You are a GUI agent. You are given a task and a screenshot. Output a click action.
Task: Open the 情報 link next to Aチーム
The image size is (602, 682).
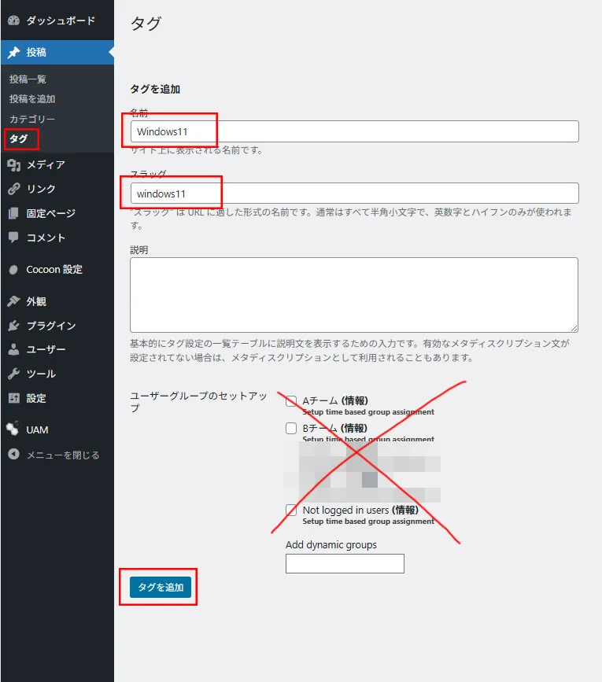(x=354, y=400)
